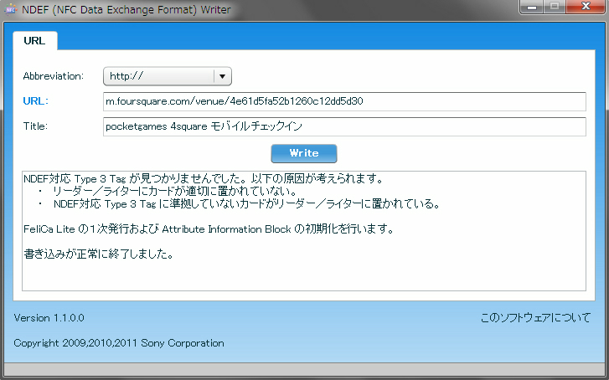The image size is (609, 380).
Task: Click the Abbreviation label
Action: click(x=54, y=76)
